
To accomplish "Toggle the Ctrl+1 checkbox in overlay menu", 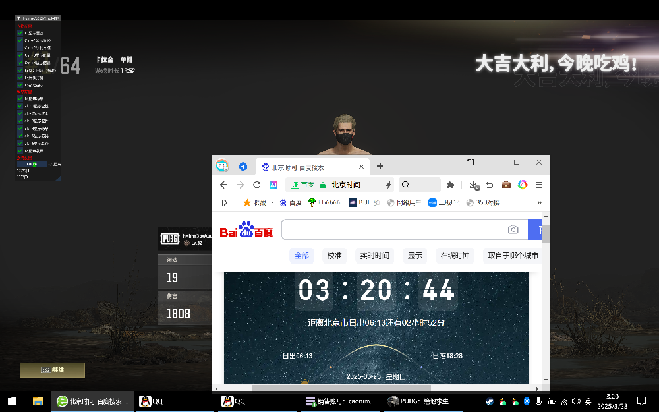I will (20, 40).
